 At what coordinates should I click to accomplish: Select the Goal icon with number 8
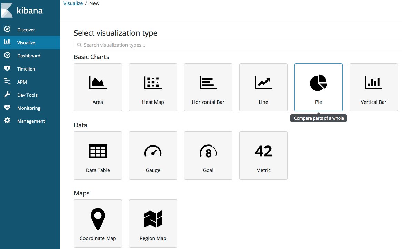point(208,151)
